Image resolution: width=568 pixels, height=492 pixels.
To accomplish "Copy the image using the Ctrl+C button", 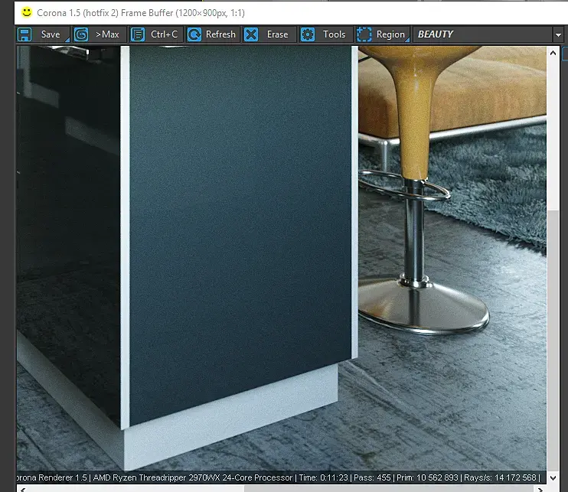I will pyautogui.click(x=164, y=34).
